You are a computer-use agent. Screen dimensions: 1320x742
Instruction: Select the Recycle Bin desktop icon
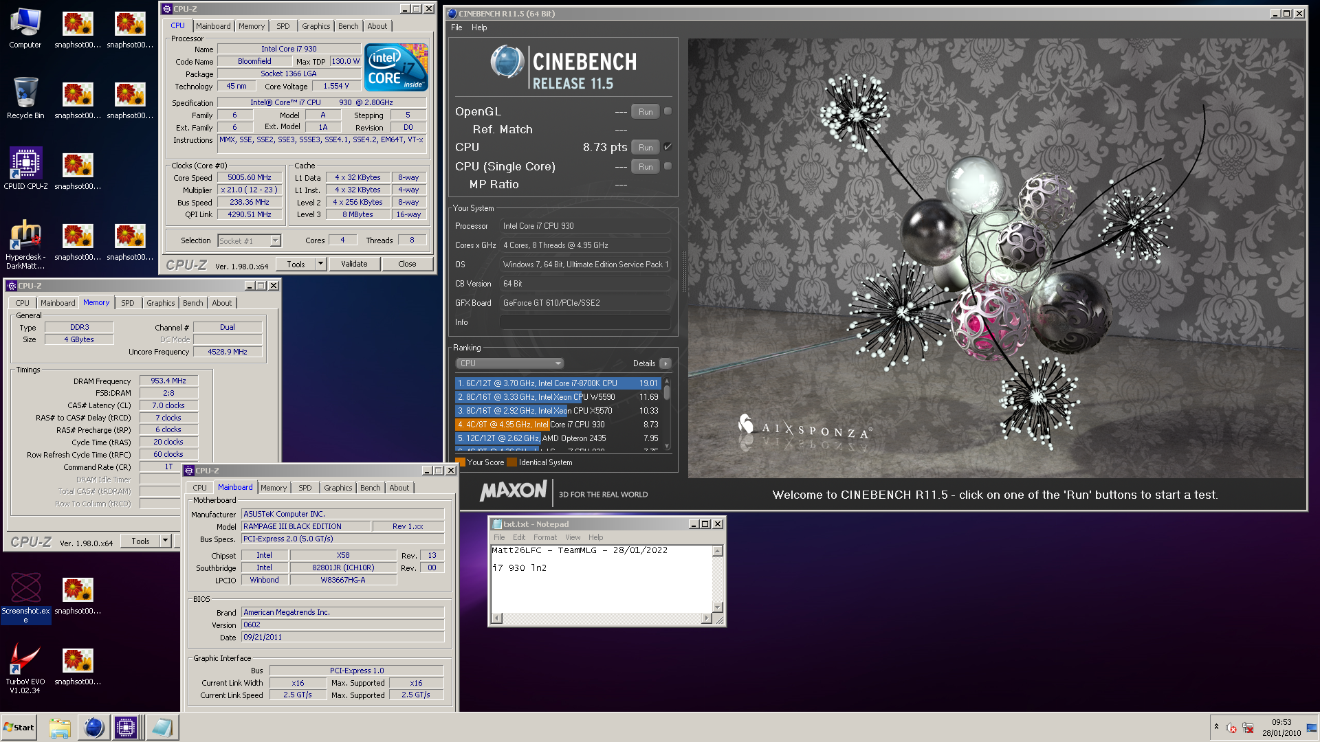coord(25,99)
